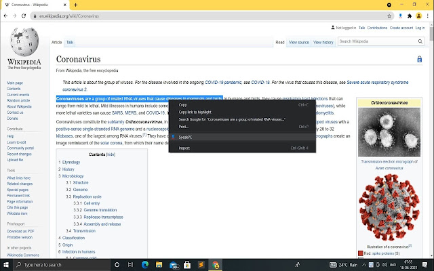Jump to Infection in humans section
Viewport: 434px width, 271px height.
coord(79,252)
